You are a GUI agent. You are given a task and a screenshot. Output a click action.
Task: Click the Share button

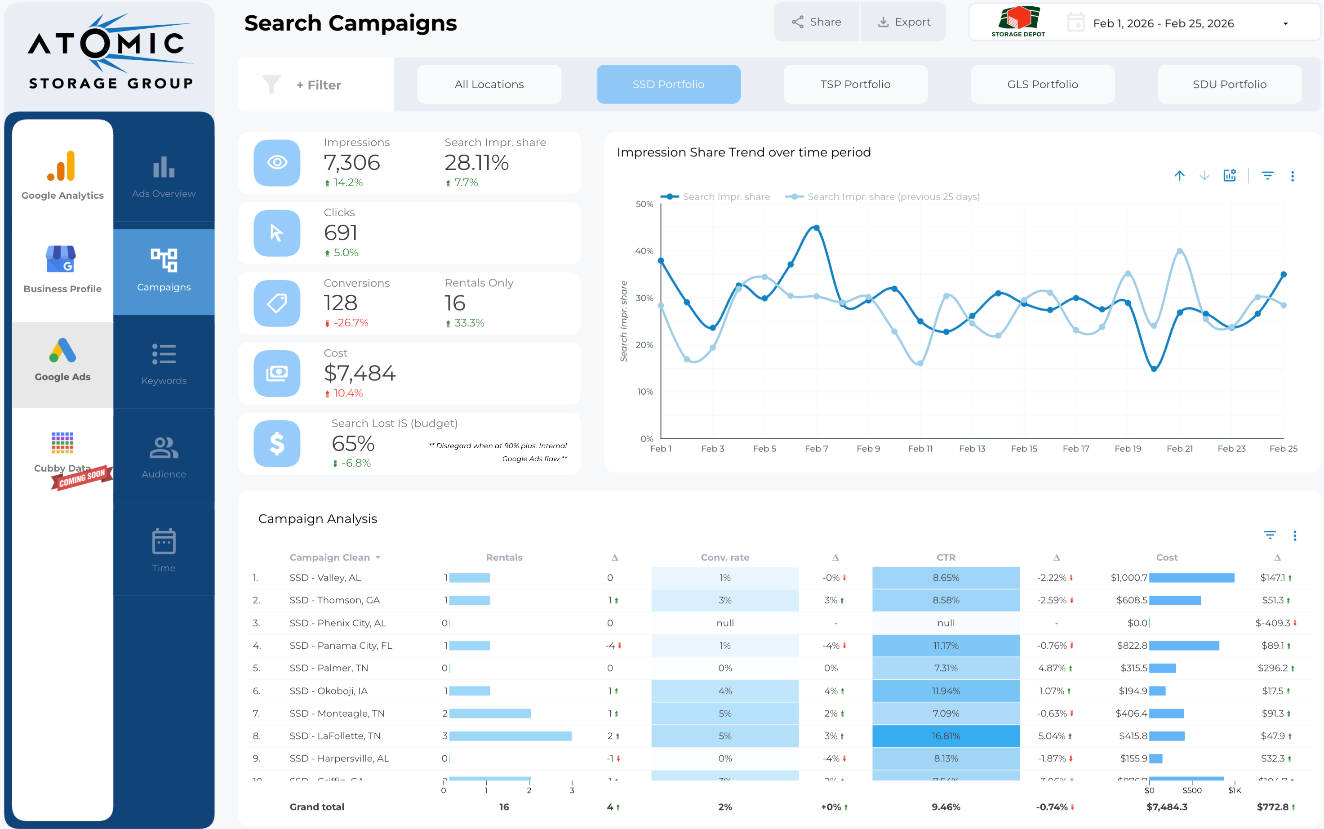pos(817,22)
